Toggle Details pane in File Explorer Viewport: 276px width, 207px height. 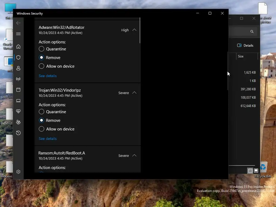coord(245,45)
